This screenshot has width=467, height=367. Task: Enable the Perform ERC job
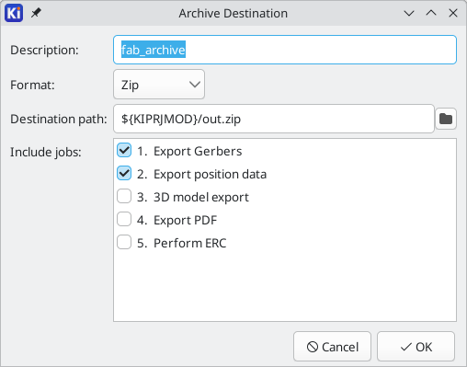(x=124, y=242)
